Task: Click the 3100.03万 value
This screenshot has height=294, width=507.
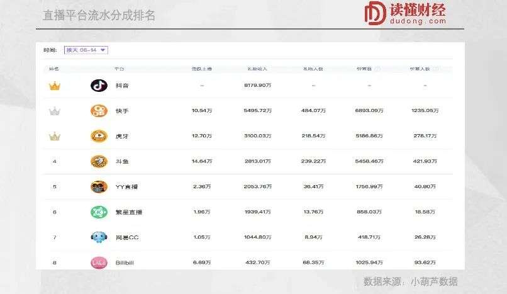Action: pyautogui.click(x=258, y=136)
